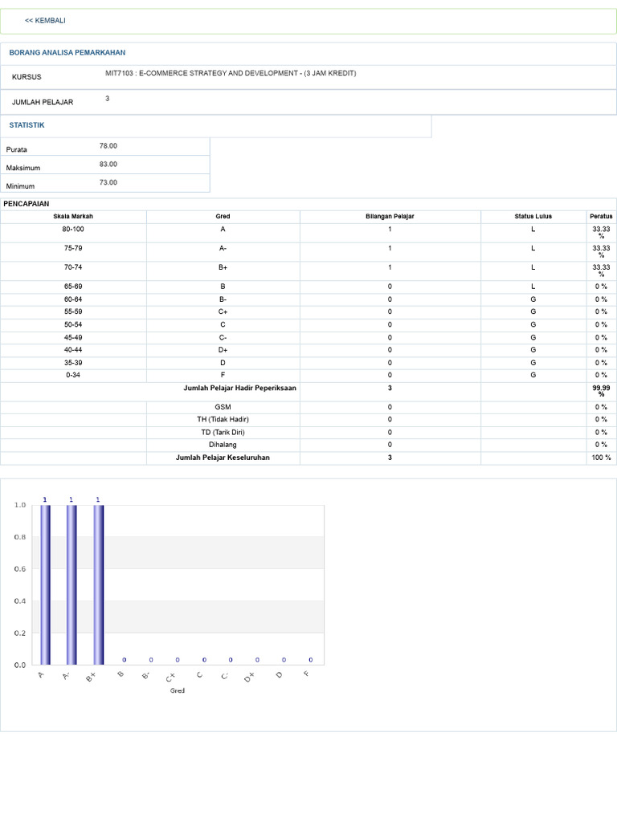The width and height of the screenshot is (617, 822).
Task: Click the 60-64 mark range cell
Action: point(73,299)
